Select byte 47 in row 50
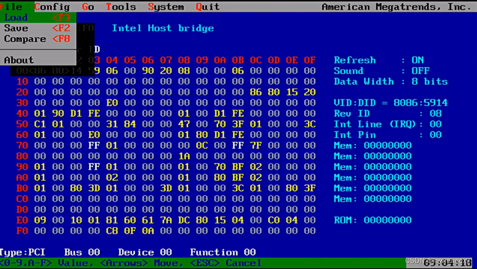The image size is (477, 269). (184, 124)
